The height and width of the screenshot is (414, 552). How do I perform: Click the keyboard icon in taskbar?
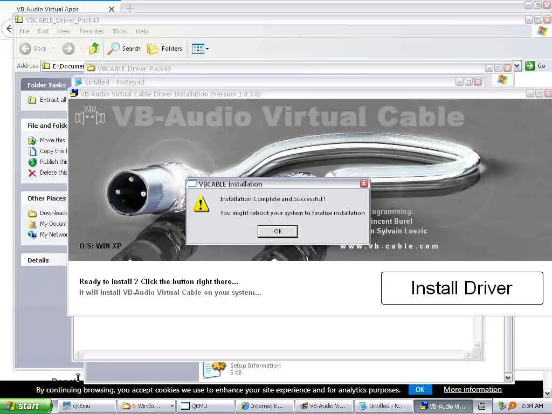[x=481, y=406]
